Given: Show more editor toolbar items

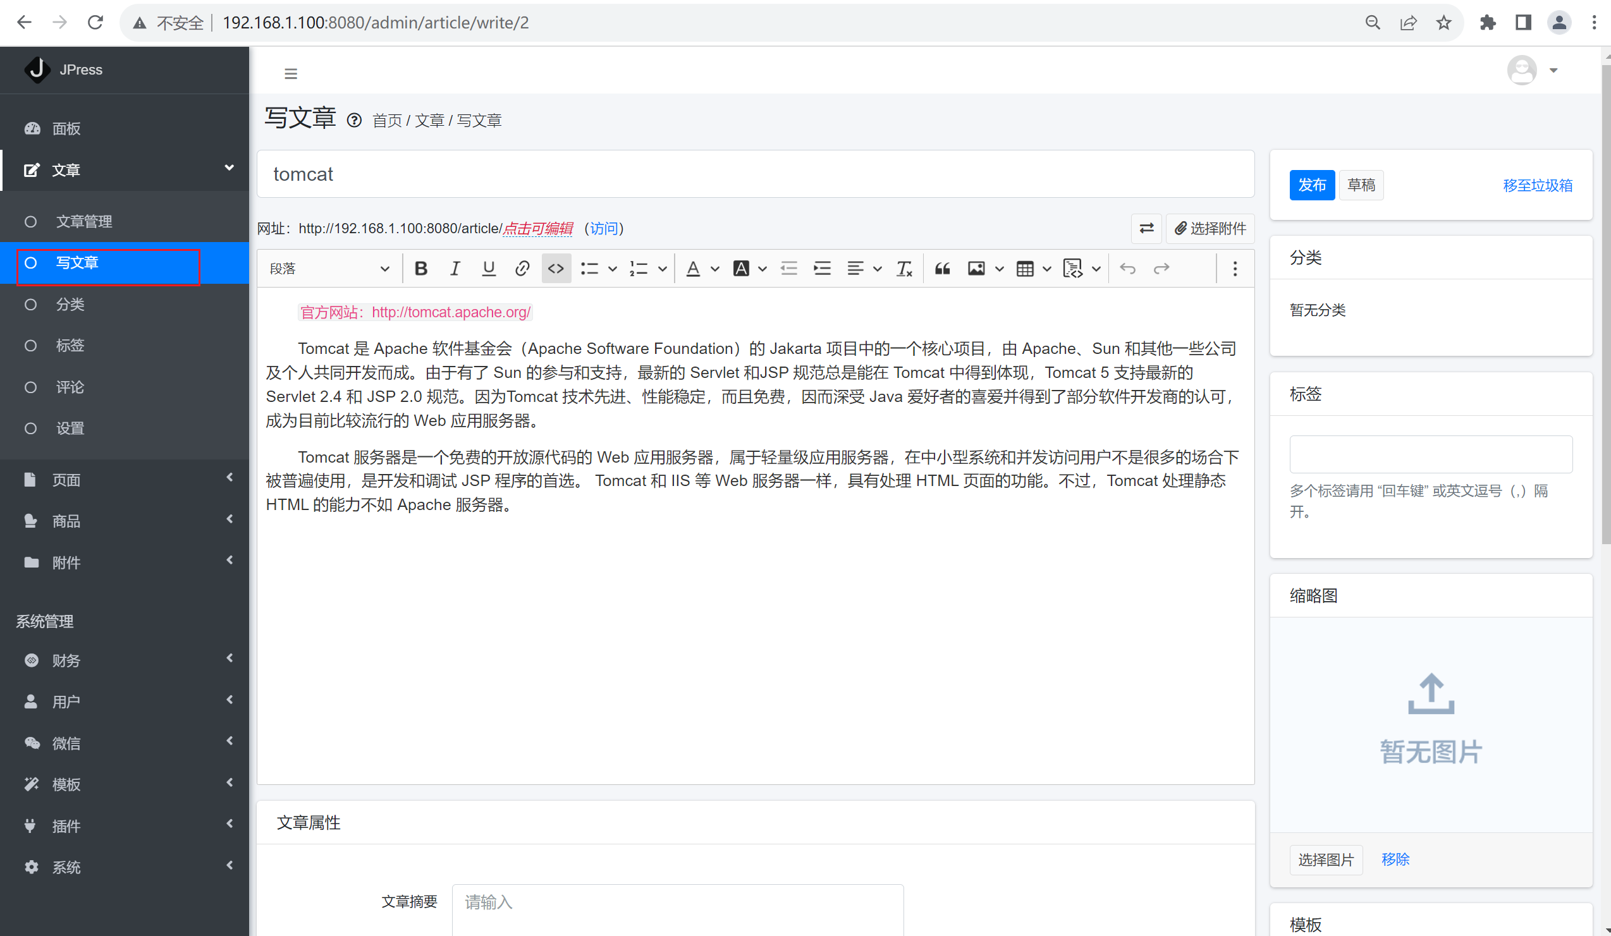Looking at the screenshot, I should 1235,269.
